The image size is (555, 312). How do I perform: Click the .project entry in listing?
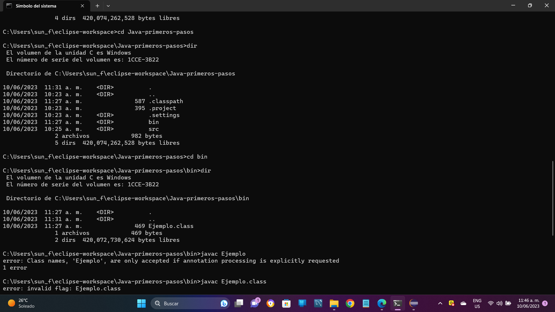click(x=162, y=108)
